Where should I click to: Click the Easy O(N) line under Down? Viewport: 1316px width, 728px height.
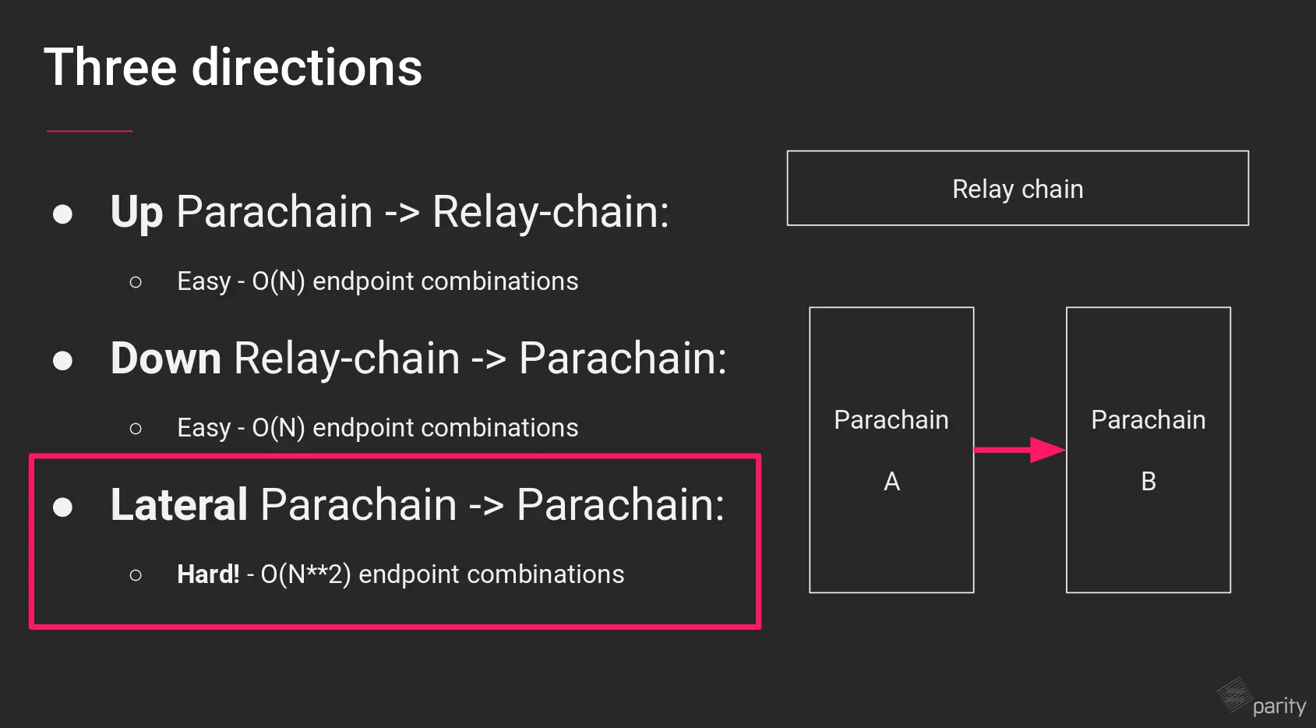tap(377, 428)
